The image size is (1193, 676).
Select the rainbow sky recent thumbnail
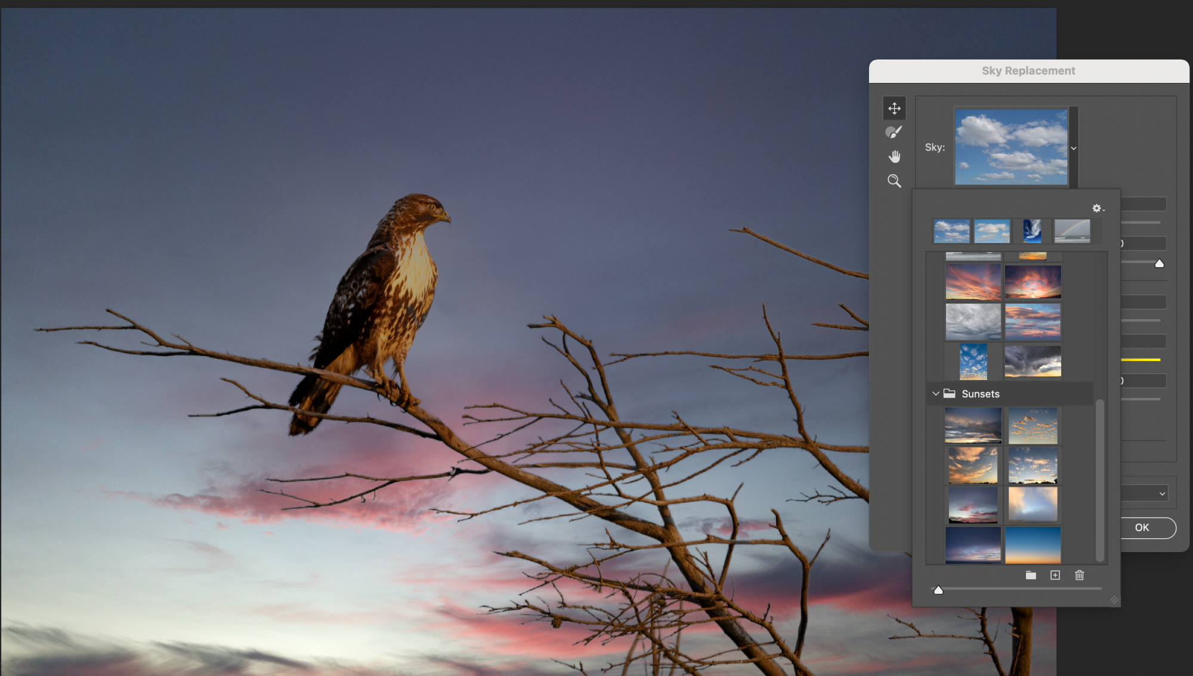point(1072,231)
